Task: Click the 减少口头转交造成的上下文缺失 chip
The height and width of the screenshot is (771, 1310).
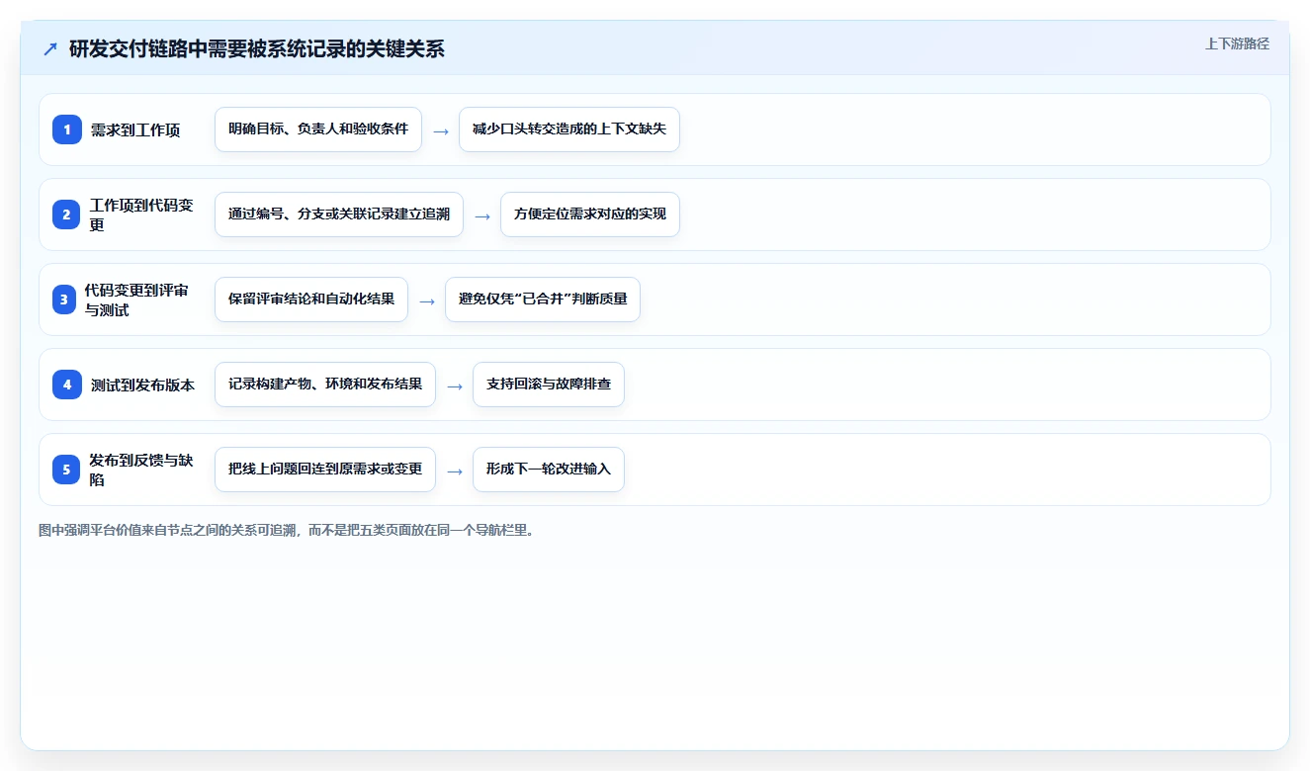Action: click(569, 129)
